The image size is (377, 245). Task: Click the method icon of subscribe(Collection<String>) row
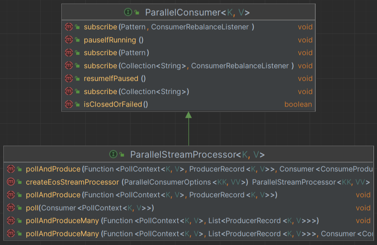(x=69, y=91)
